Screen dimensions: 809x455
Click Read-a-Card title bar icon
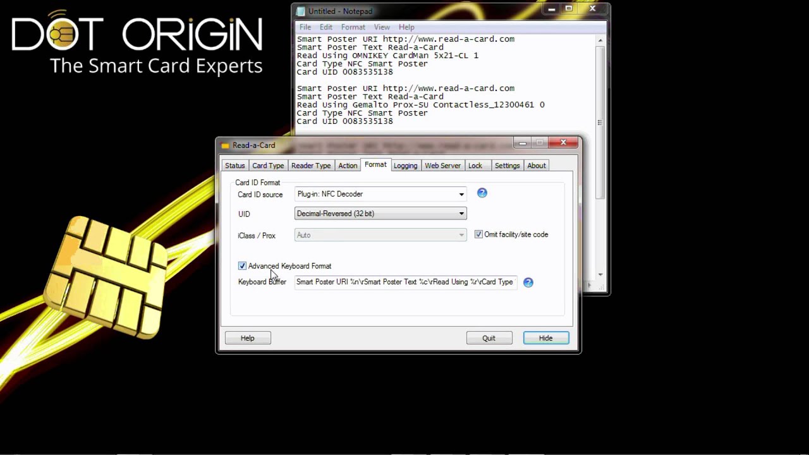click(225, 145)
